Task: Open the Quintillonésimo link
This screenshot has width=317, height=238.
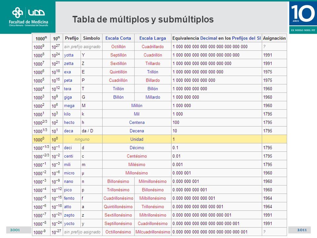Action: click(x=118, y=207)
